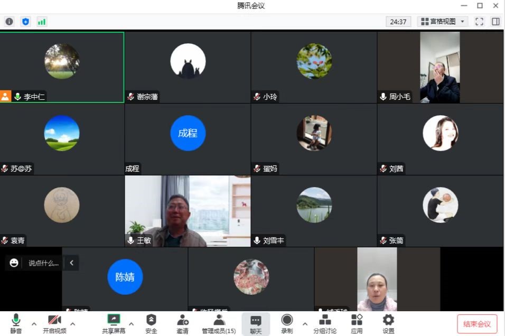Viewport: 505px width, 336px height.
Task: Click the emoji icon in chat bar
Action: tap(14, 263)
